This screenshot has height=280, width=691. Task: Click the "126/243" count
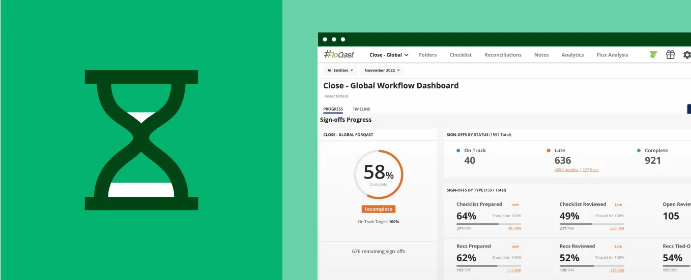567,270
